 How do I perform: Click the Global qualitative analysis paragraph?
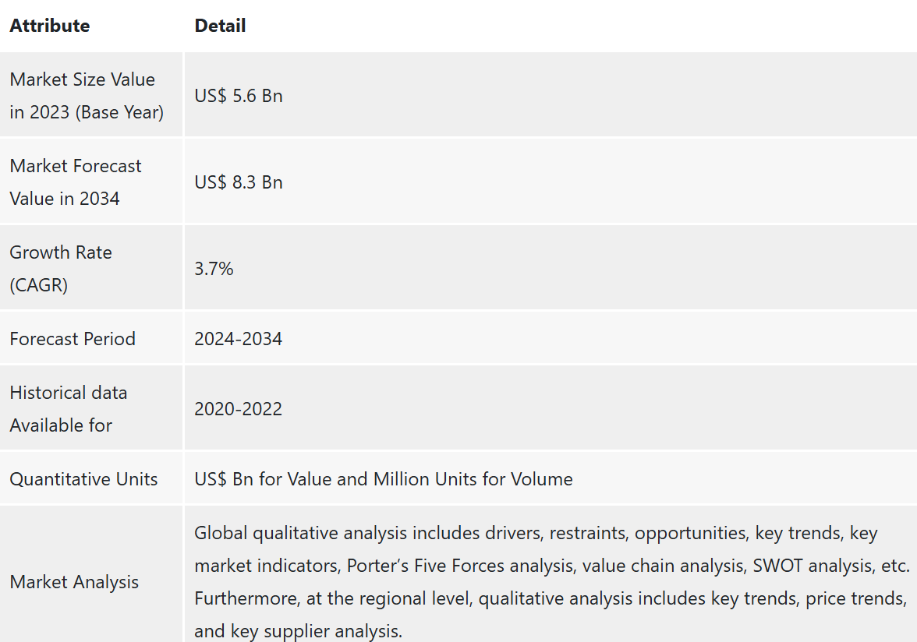tap(552, 582)
